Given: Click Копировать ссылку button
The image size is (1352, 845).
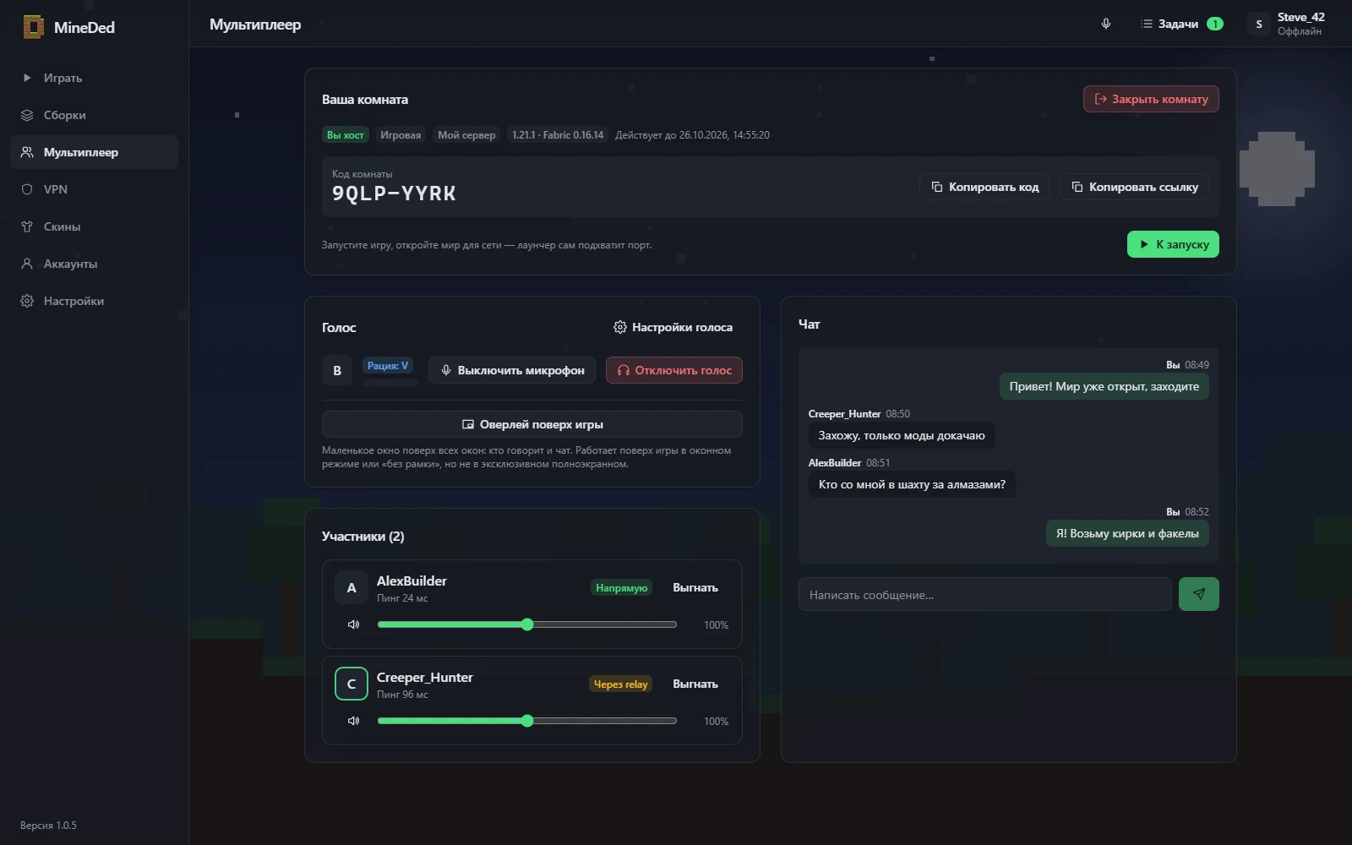Looking at the screenshot, I should pos(1135,187).
